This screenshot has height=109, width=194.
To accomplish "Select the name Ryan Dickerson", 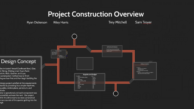I will click(37, 22).
